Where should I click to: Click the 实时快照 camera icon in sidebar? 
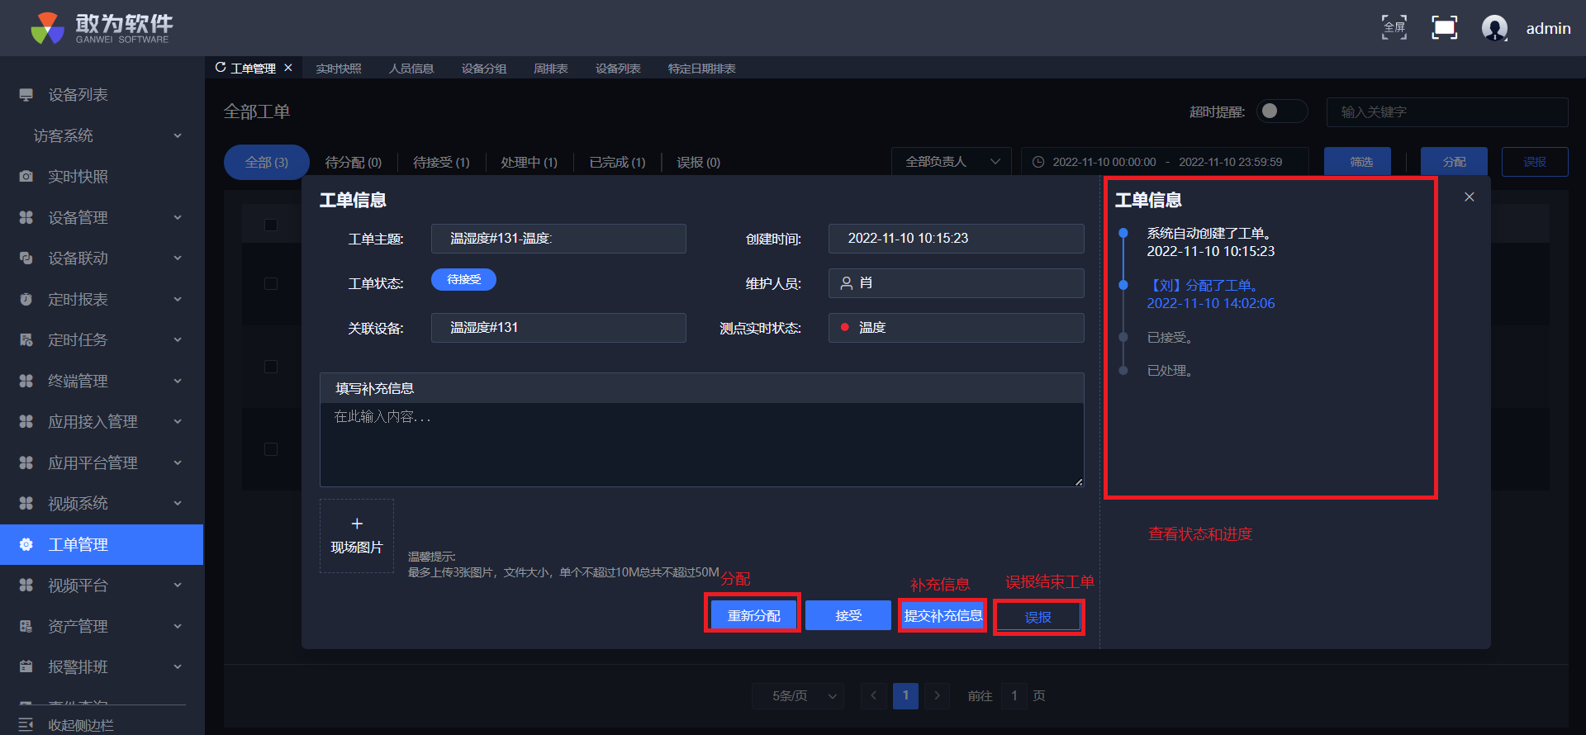(x=26, y=177)
